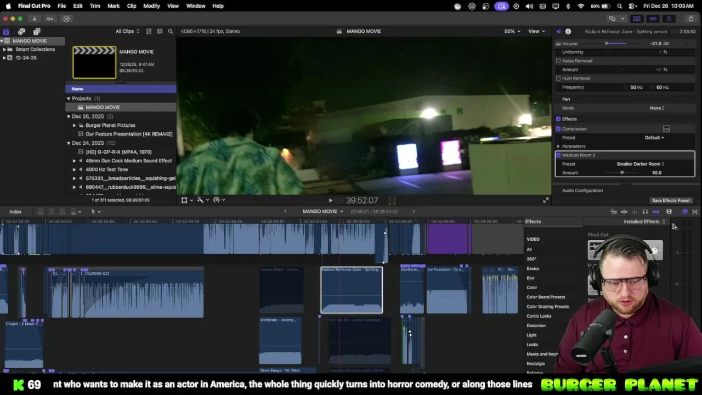Image resolution: width=702 pixels, height=395 pixels.
Task: Toggle the timeline panel layout button
Action: point(653,19)
